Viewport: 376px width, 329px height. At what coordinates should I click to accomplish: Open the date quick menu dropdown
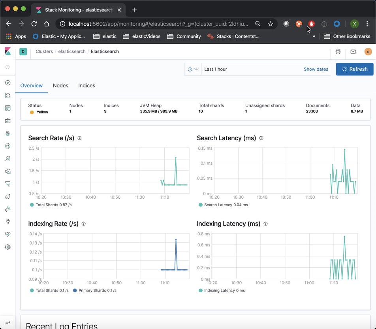[193, 69]
